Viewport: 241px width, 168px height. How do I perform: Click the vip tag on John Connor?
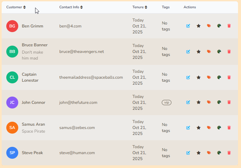tap(166, 103)
